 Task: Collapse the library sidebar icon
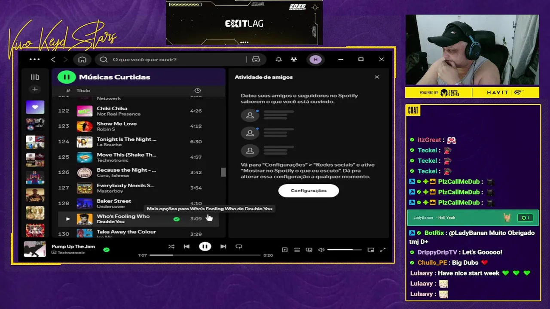(x=35, y=77)
